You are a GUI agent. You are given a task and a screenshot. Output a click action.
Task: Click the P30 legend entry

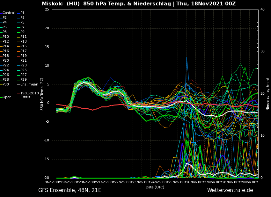(x=6, y=85)
